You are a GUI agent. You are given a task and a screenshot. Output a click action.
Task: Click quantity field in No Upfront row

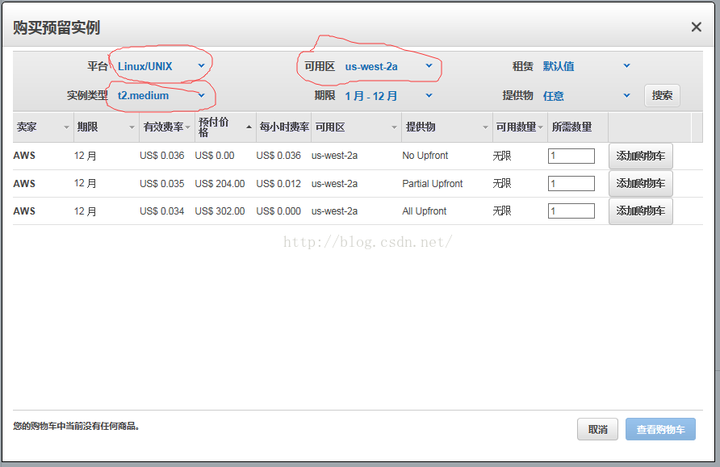(571, 156)
